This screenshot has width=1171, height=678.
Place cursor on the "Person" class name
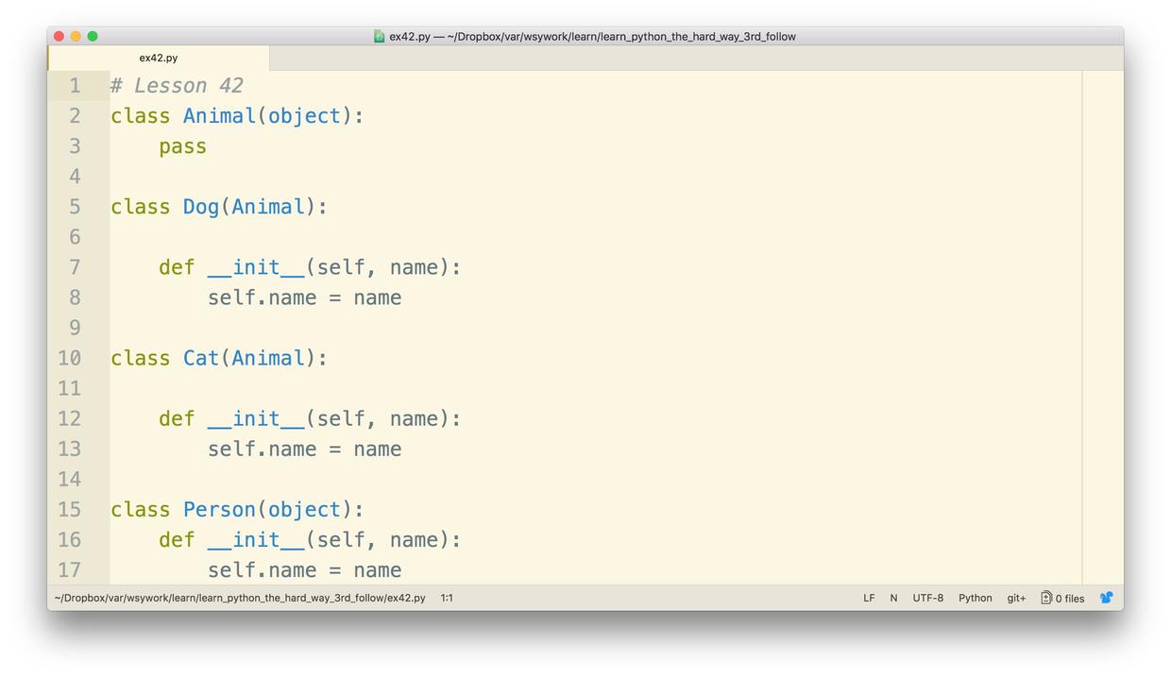[219, 509]
